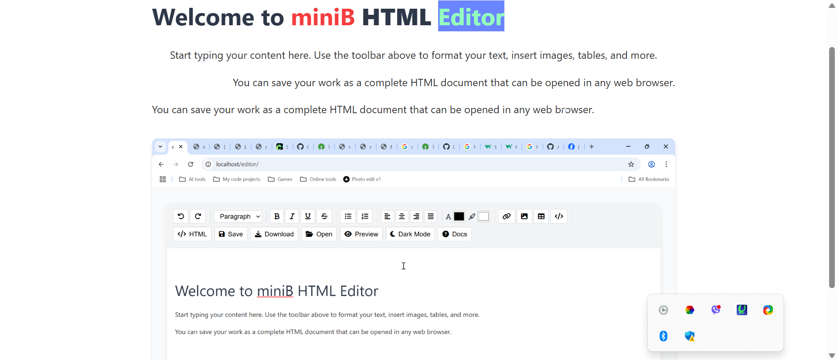Close the active browser tab

(181, 147)
